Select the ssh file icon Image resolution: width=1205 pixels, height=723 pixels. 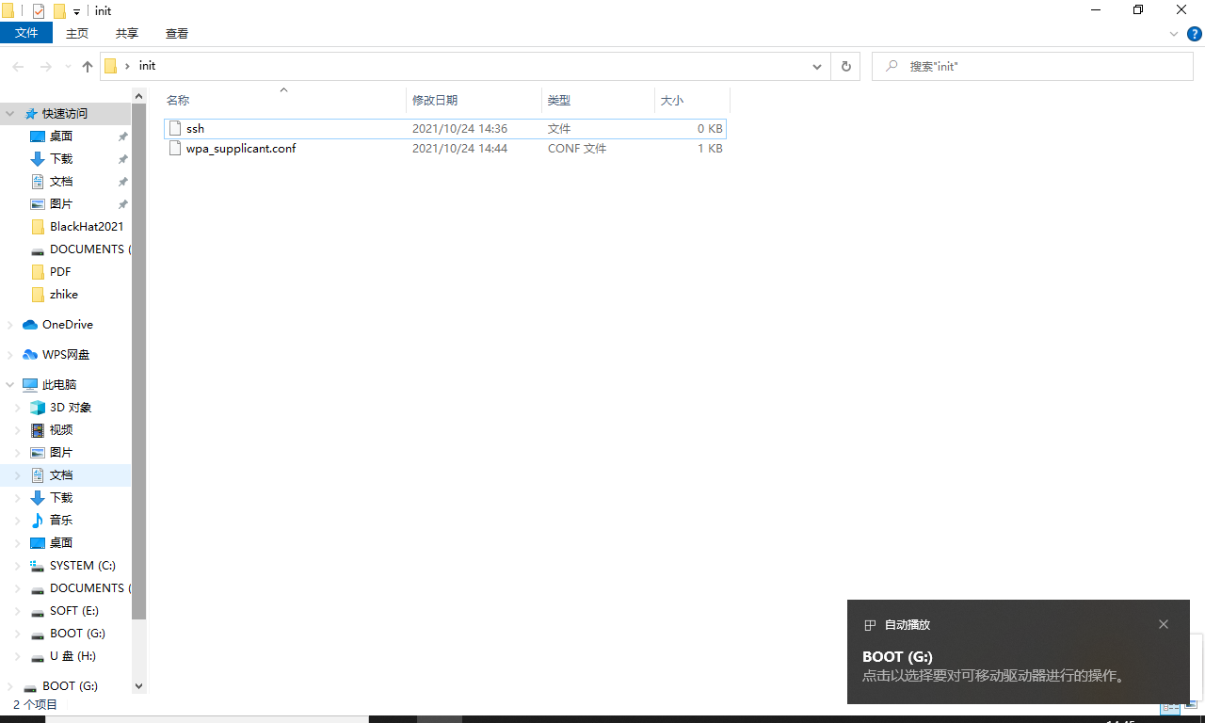point(174,128)
